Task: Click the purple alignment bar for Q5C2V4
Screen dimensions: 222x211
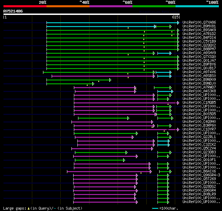Action: coord(112,149)
